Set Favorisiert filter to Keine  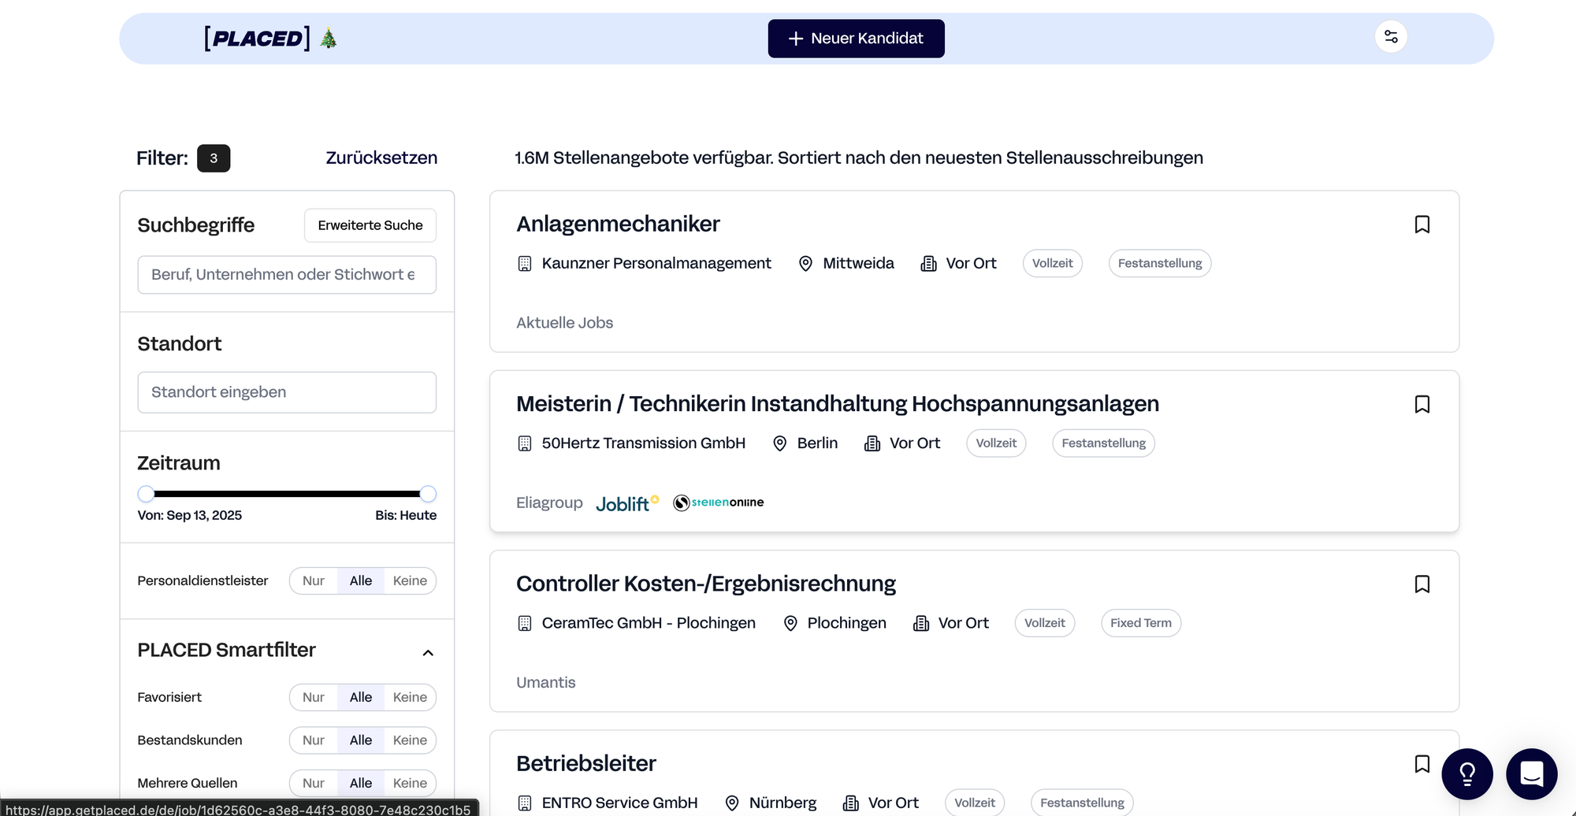coord(410,697)
